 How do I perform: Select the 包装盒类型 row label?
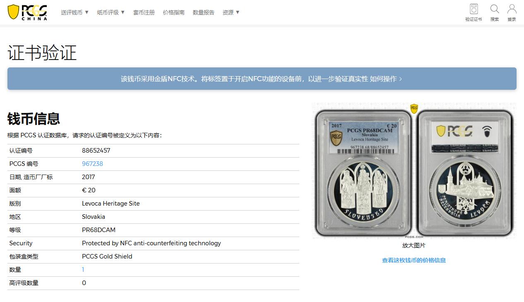pyautogui.click(x=24, y=256)
